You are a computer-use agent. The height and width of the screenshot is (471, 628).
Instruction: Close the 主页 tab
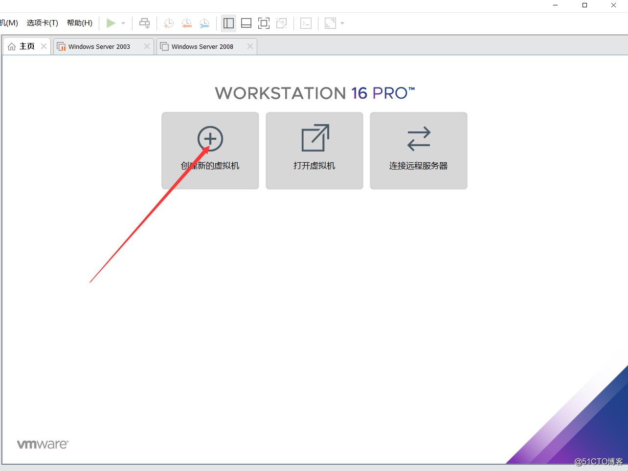(44, 46)
